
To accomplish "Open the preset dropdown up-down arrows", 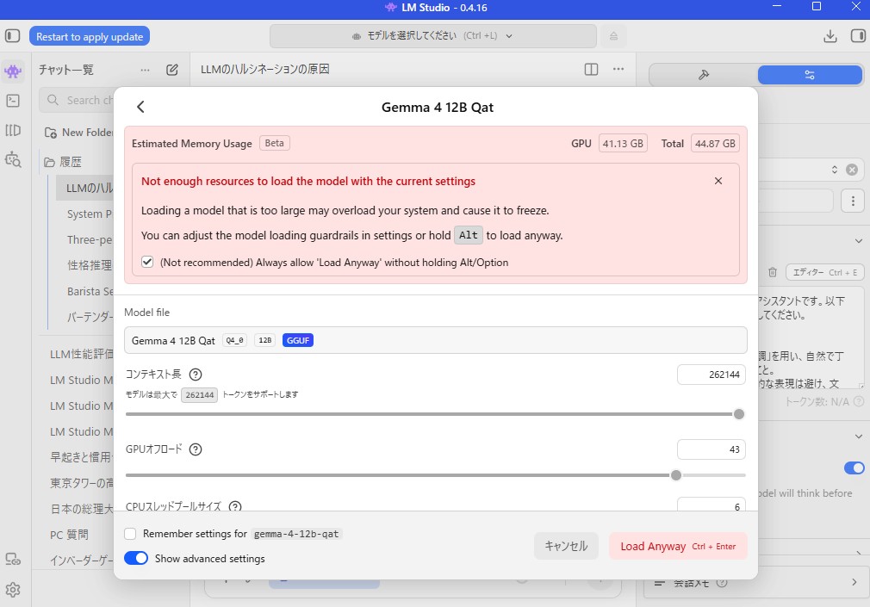I will (834, 170).
